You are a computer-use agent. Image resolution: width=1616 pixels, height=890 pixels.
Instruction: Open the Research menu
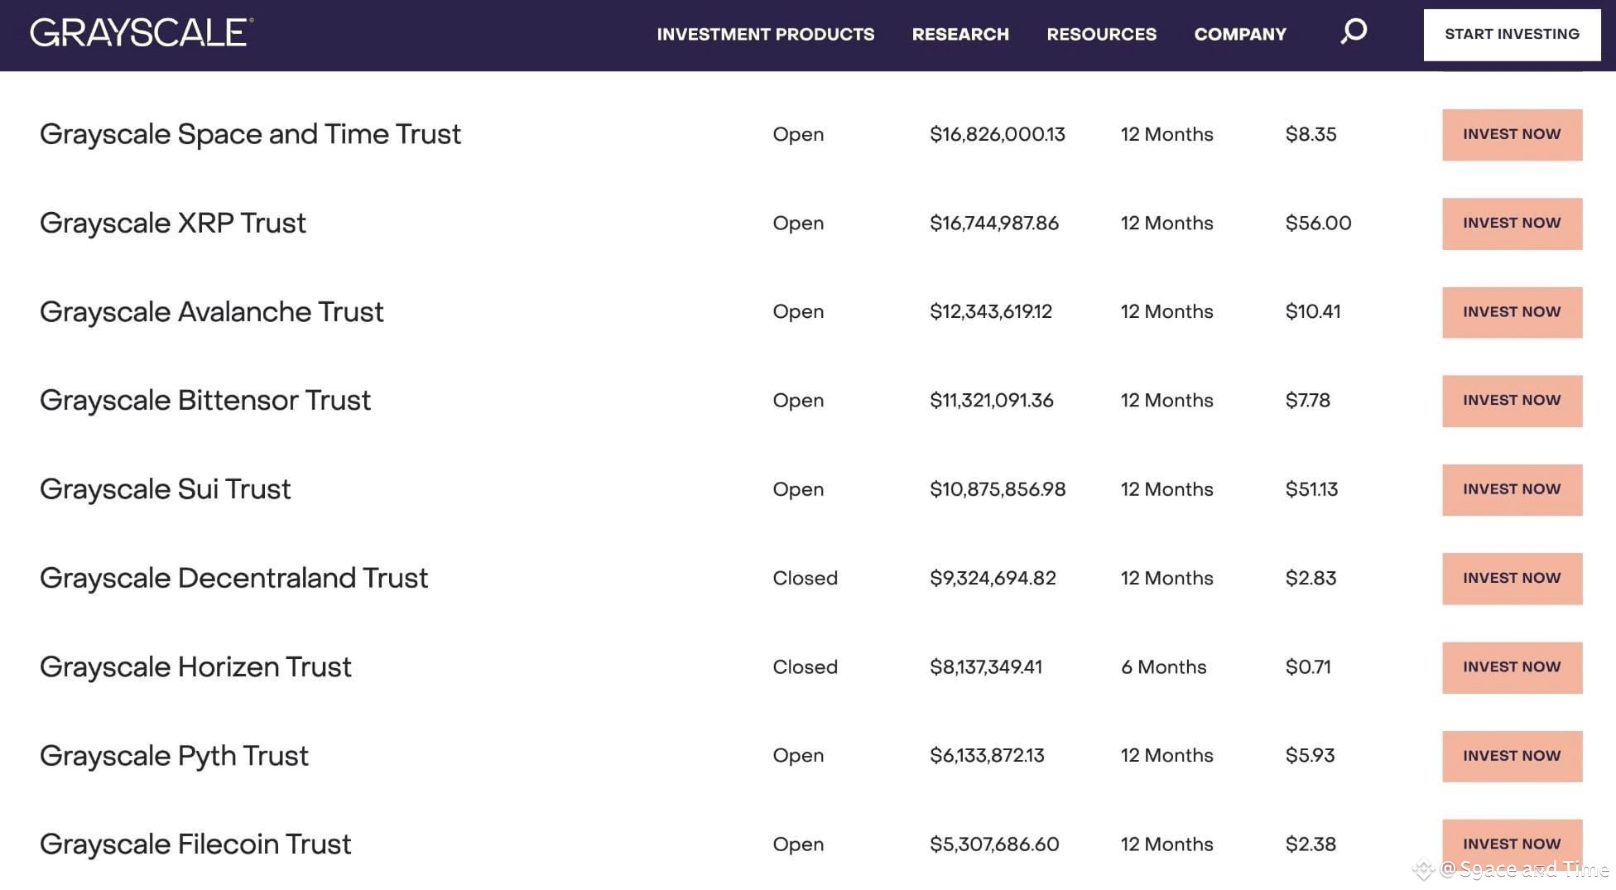tap(960, 34)
